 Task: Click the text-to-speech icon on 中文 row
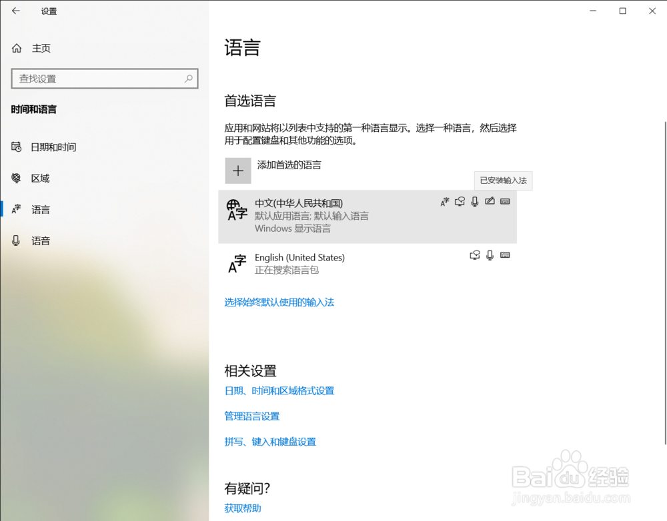[x=460, y=201]
